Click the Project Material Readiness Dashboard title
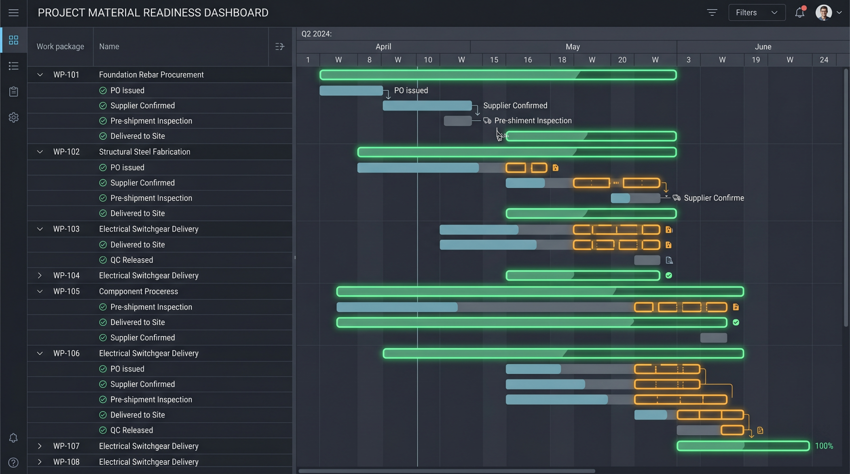850x474 pixels. pos(153,13)
